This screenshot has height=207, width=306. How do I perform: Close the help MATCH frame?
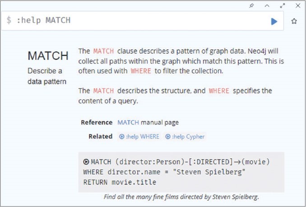298,6
